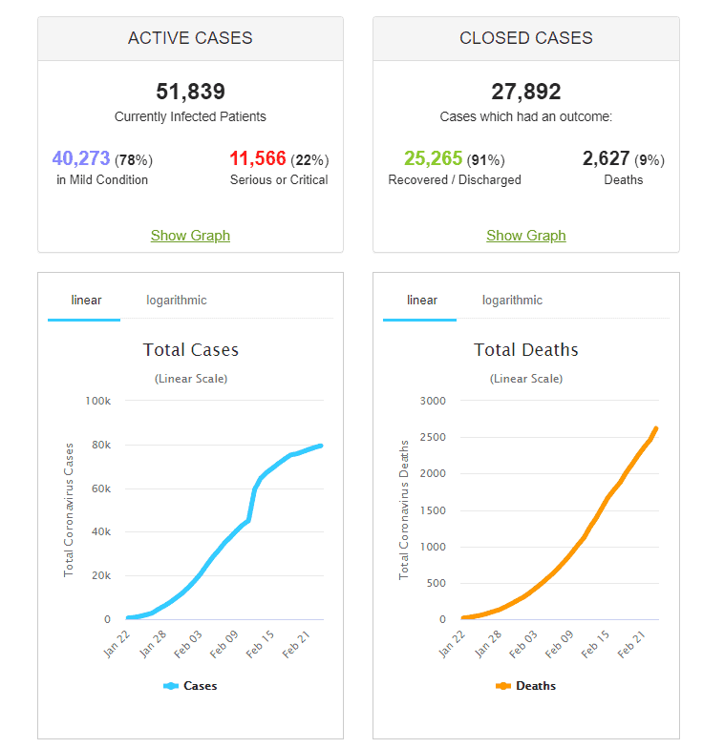Click the CLOSED CASES panel header
703x748 pixels.
coord(526,39)
